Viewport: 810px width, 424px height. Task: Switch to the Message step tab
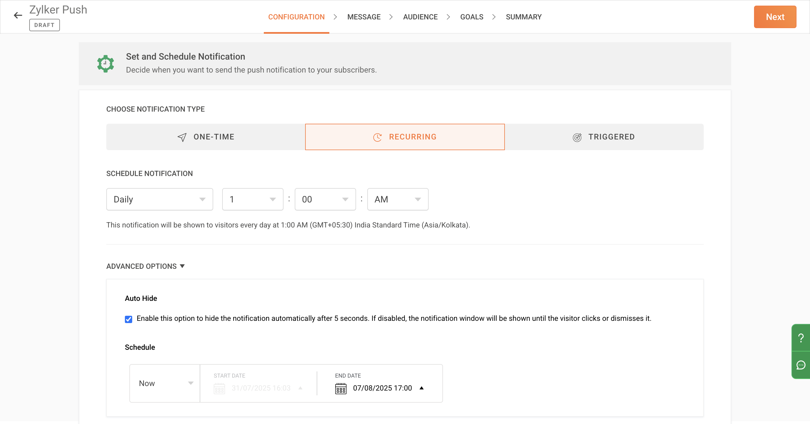tap(363, 17)
